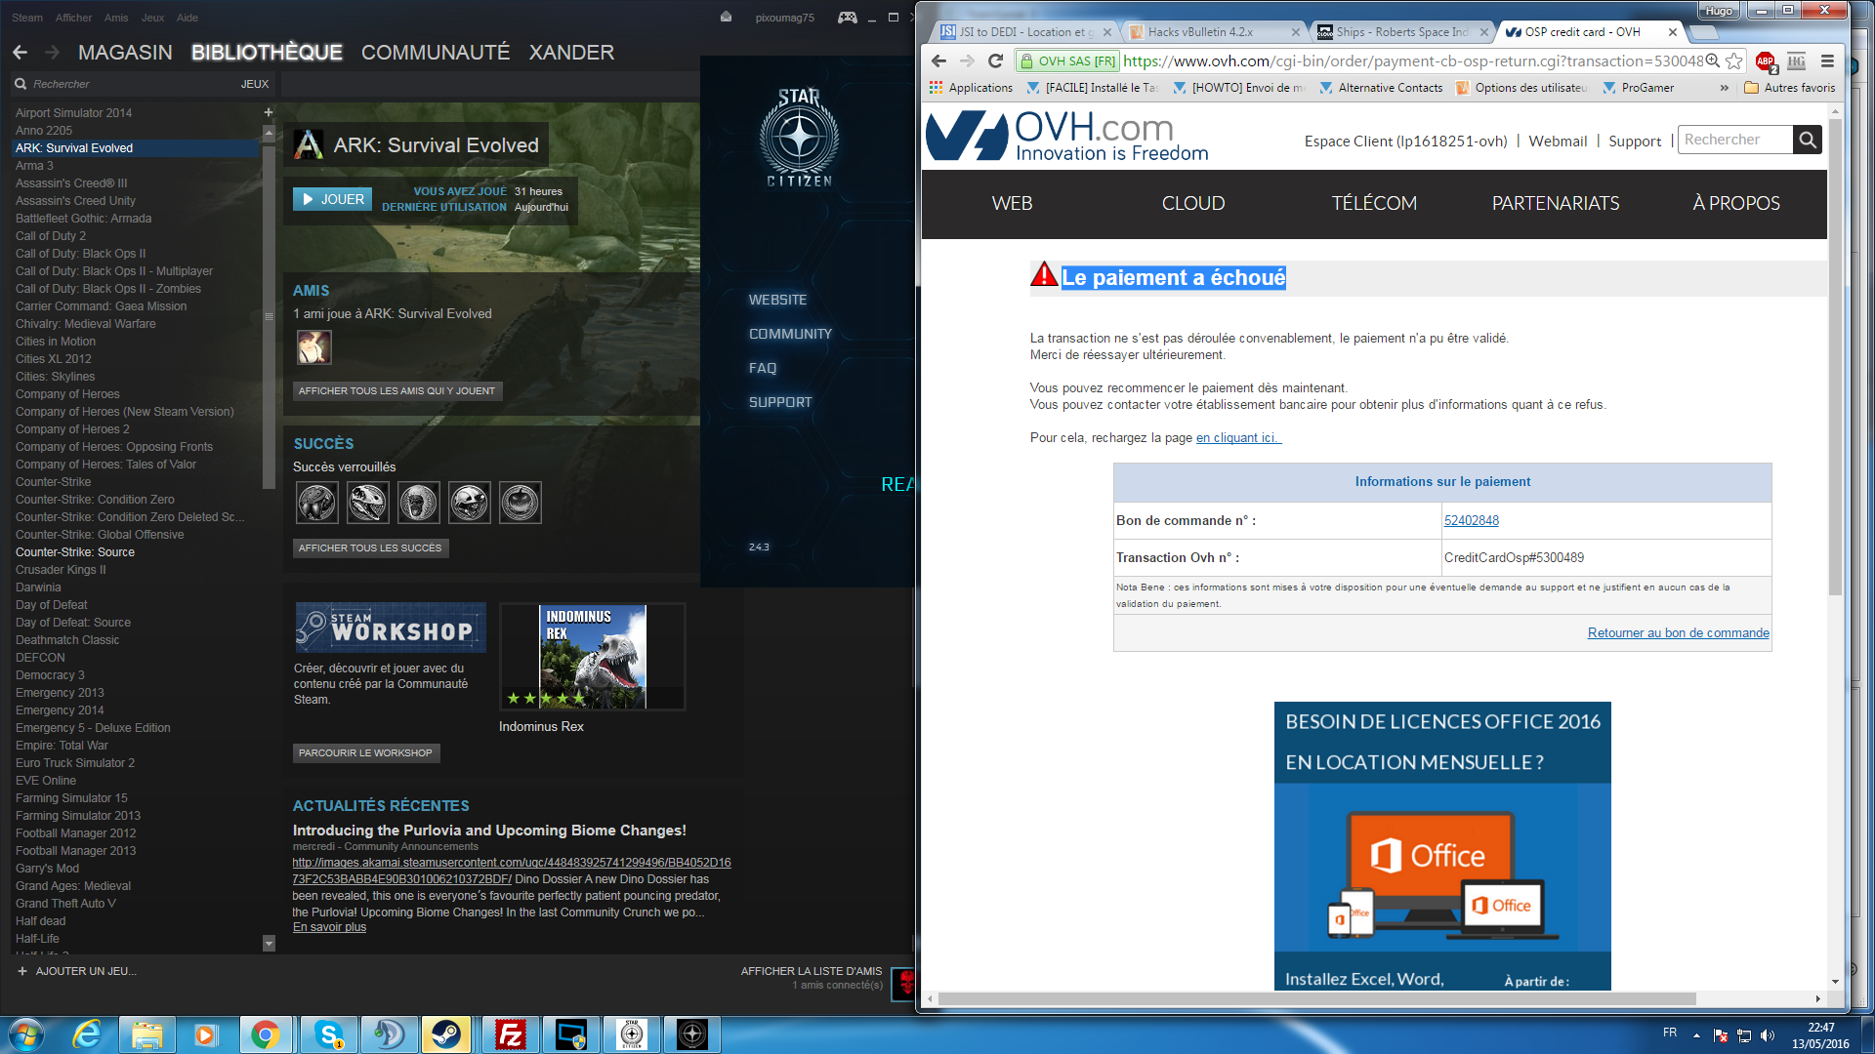Select second locked achievement skull icon

pos(368,503)
